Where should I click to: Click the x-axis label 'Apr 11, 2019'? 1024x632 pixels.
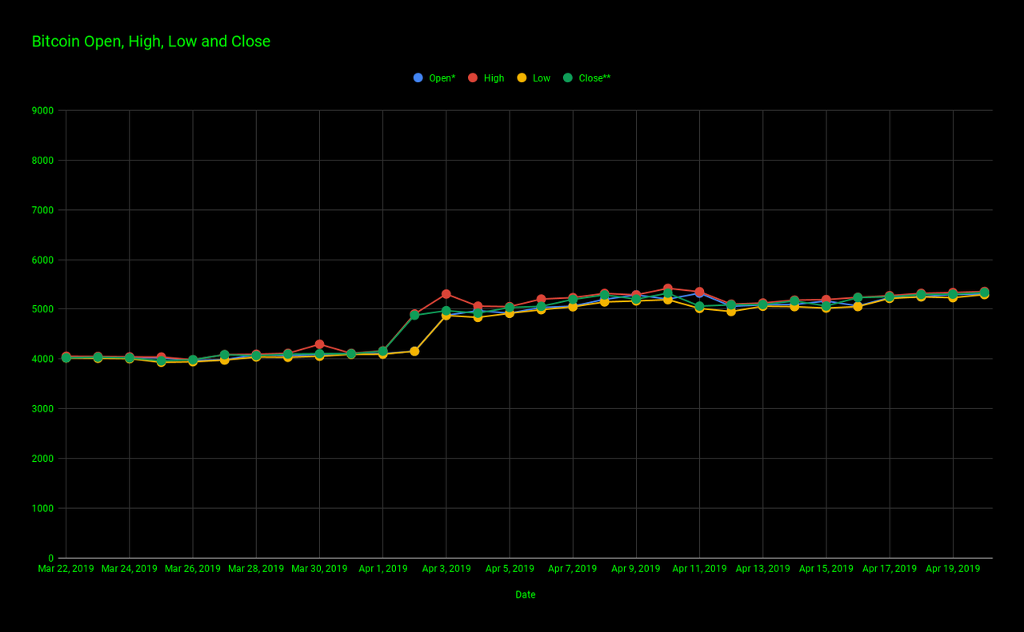[x=700, y=569]
